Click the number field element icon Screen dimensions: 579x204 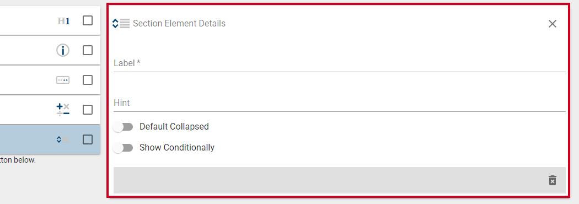(x=63, y=80)
